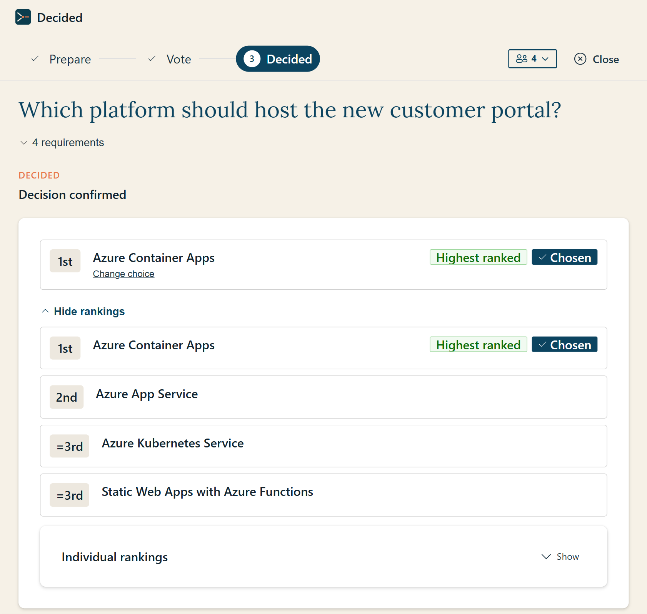Click the participants people icon
This screenshot has width=647, height=614.
pos(522,59)
